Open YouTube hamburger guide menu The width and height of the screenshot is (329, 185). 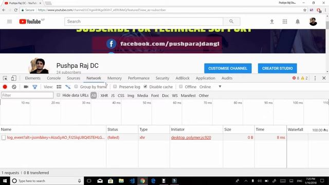tap(9, 22)
